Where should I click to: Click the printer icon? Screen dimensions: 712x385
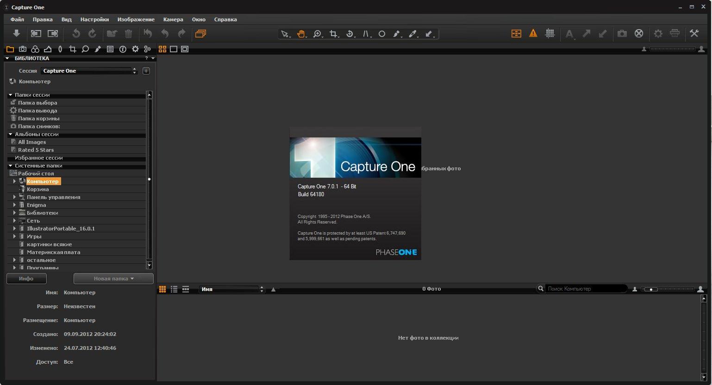pos(675,33)
